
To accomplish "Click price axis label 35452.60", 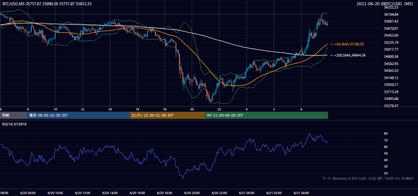I will click(x=391, y=35).
